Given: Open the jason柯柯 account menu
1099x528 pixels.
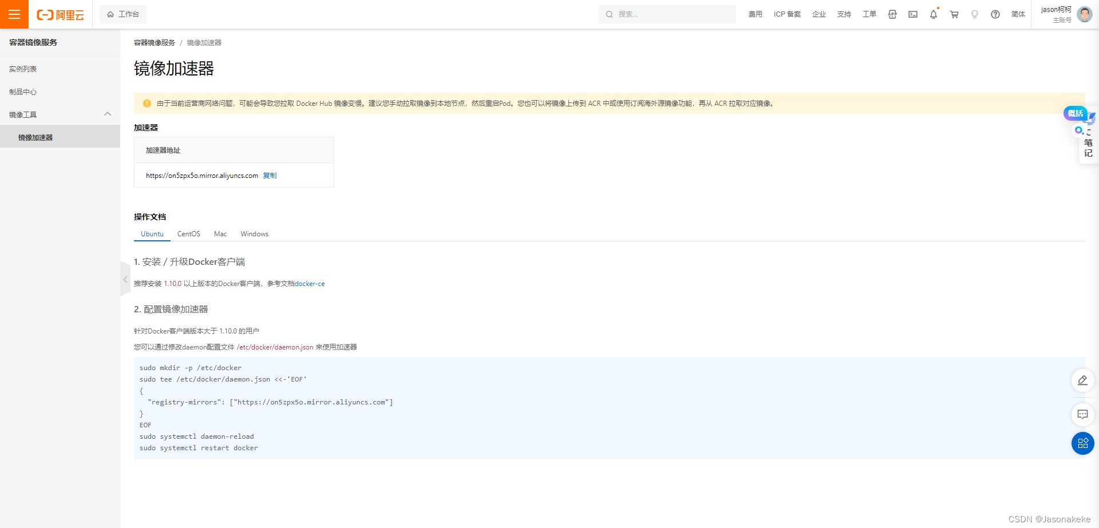Looking at the screenshot, I should tap(1056, 14).
